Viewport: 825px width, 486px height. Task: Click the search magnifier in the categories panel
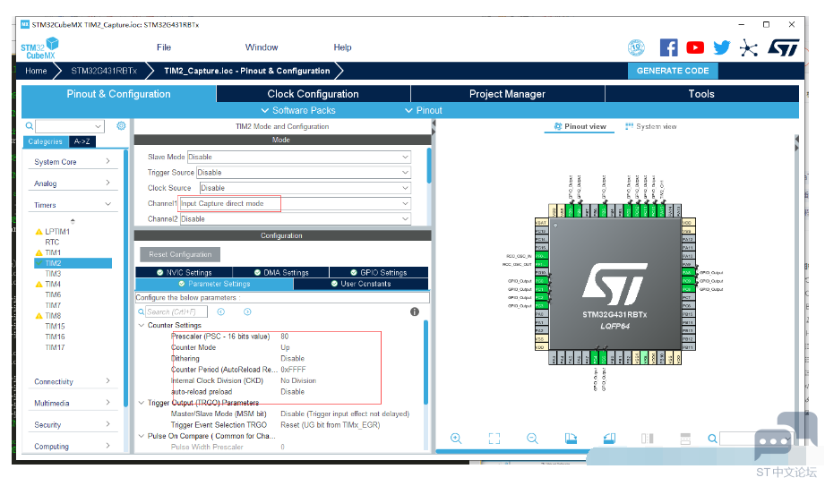30,125
